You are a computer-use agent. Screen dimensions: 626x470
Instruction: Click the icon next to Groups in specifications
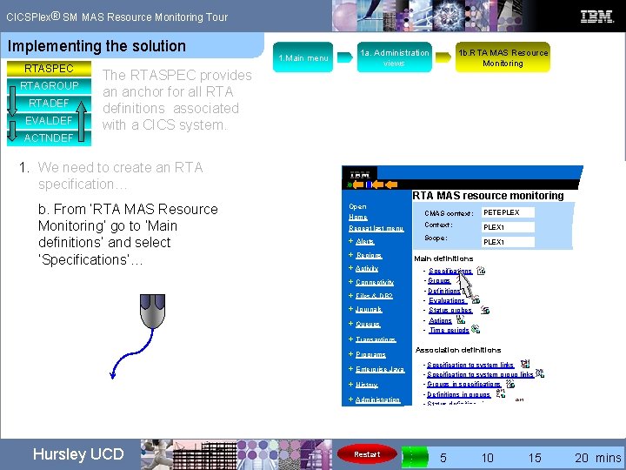click(510, 384)
